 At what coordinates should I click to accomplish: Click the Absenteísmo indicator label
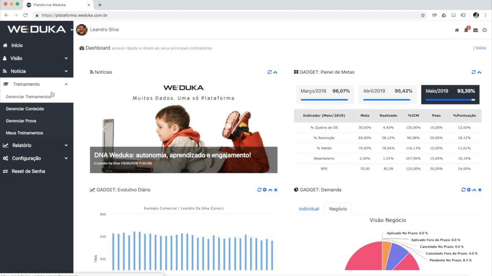pyautogui.click(x=324, y=159)
